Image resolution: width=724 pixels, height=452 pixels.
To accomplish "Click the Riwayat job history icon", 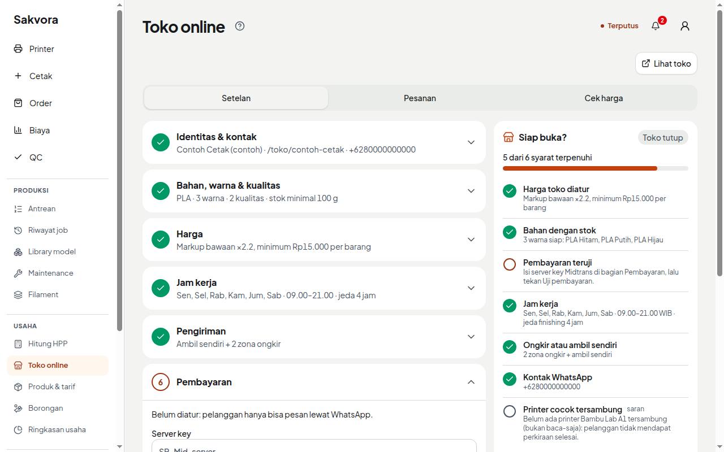I will pyautogui.click(x=18, y=231).
